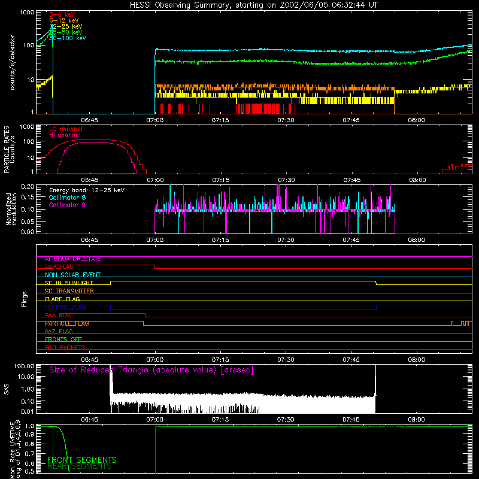
Task: Click the ECLIPSE_FLAG label
Action: click(x=65, y=307)
